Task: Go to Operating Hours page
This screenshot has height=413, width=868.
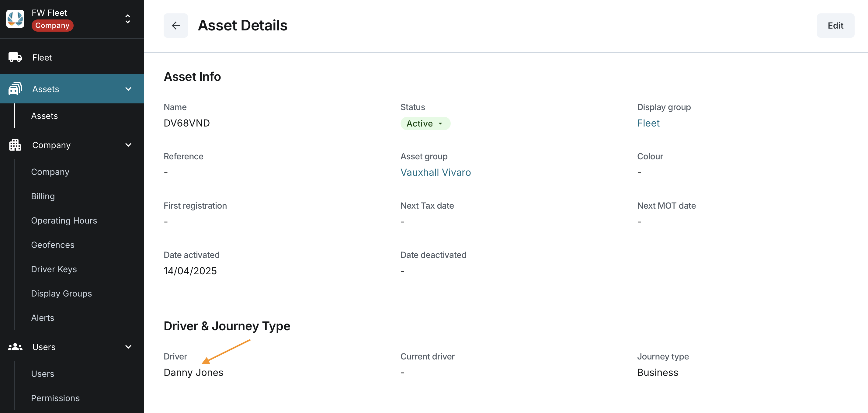Action: point(64,221)
